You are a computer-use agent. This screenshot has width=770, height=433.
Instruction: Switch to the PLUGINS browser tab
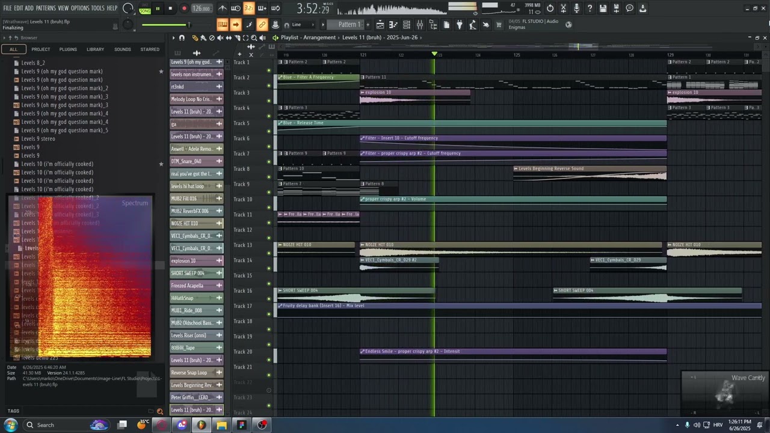[68, 49]
